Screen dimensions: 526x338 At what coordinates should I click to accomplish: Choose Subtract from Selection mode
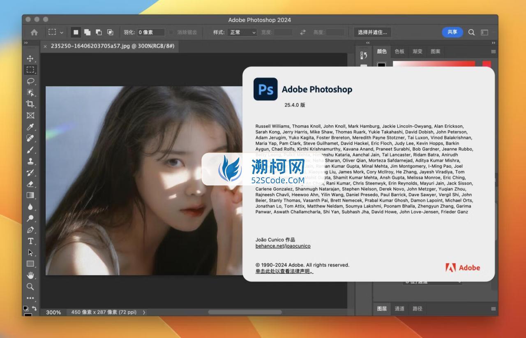coord(99,32)
